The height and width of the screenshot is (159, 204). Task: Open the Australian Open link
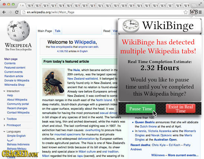click(165, 140)
